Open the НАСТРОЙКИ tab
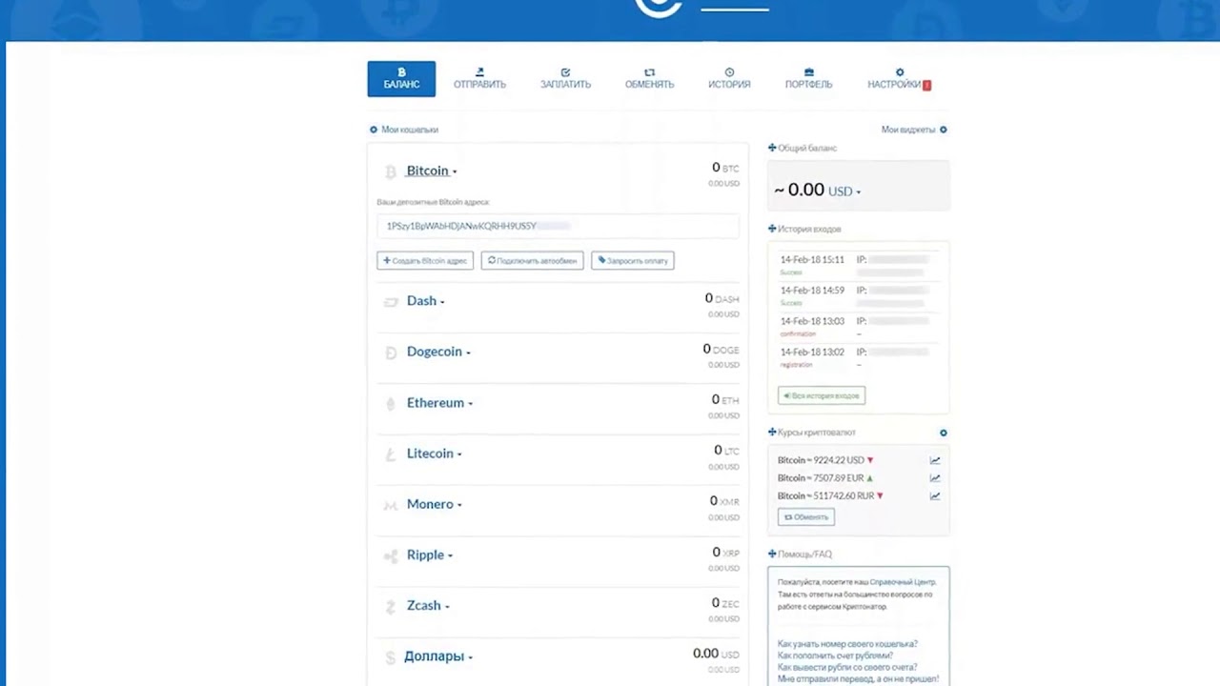 pos(898,79)
